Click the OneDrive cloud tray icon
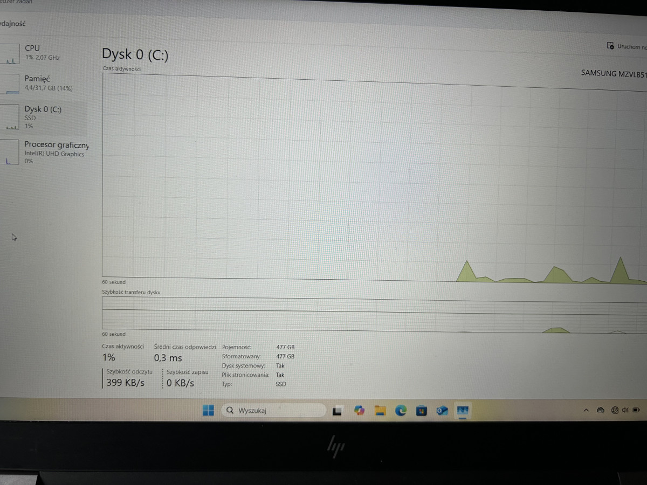The width and height of the screenshot is (647, 485). coord(600,411)
